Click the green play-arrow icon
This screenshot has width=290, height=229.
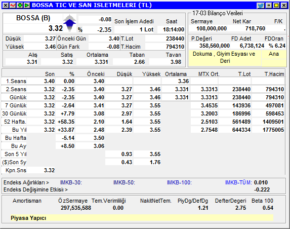27,6
